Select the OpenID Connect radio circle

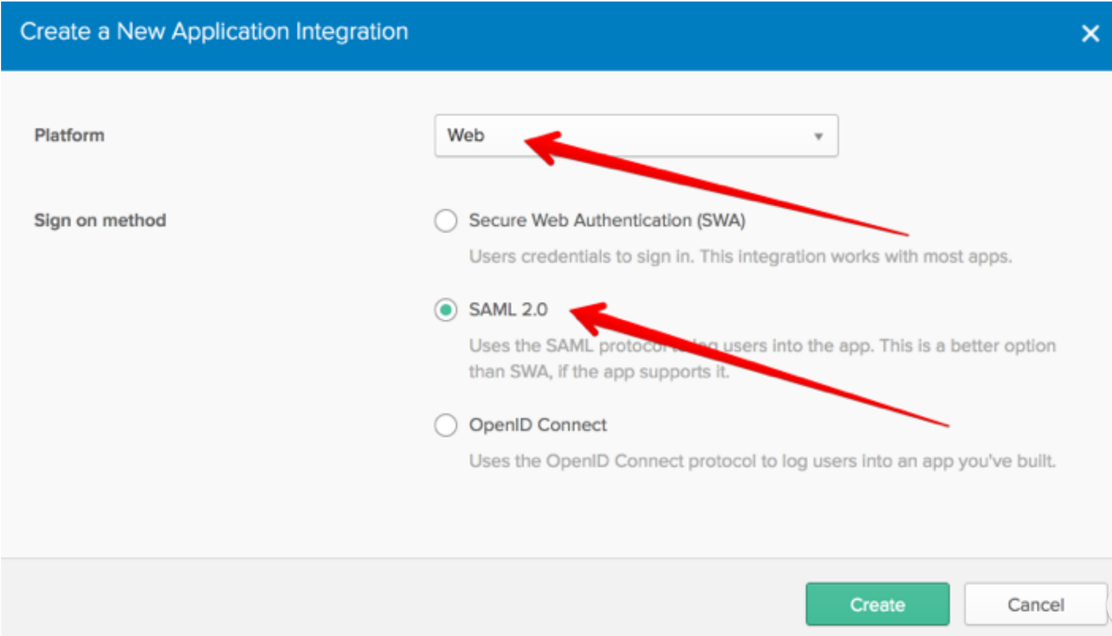click(x=445, y=425)
